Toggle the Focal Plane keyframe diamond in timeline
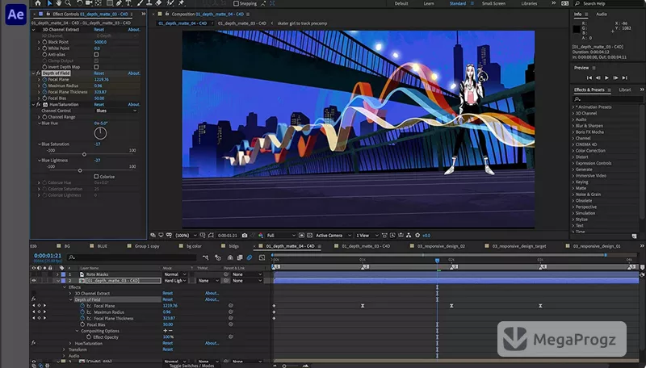The height and width of the screenshot is (368, 646). tap(39, 306)
